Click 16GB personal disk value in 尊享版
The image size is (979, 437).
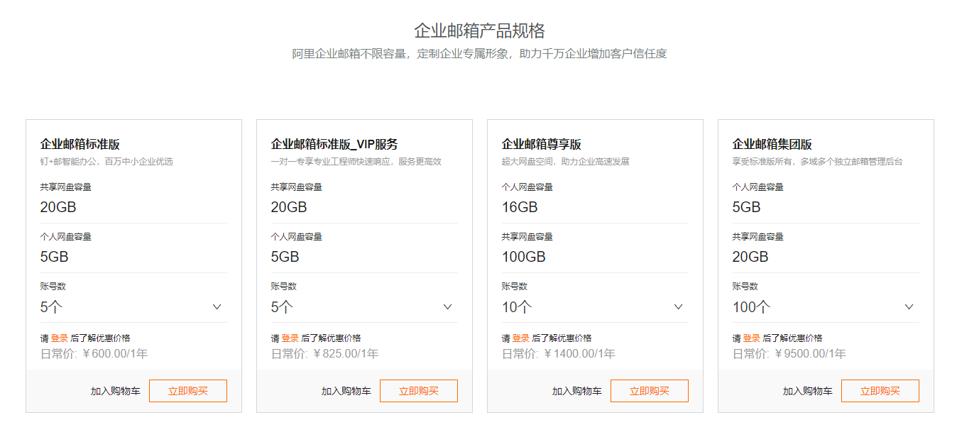click(x=520, y=207)
